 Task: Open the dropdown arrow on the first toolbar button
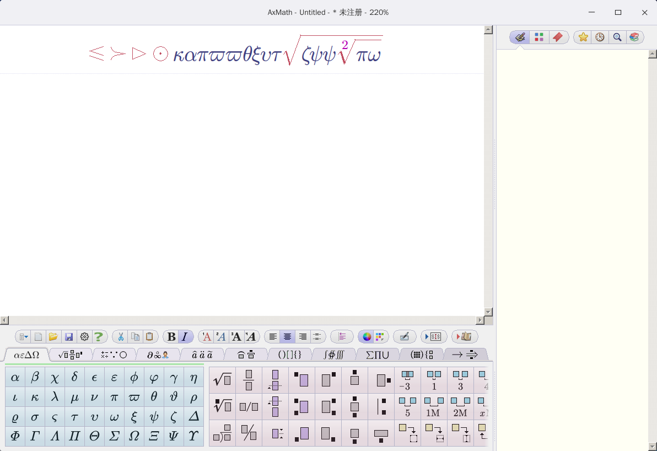click(26, 336)
